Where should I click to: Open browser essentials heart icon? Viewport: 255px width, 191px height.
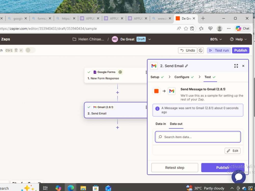(210, 29)
